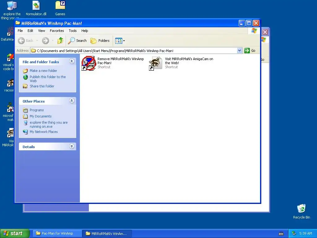317x238 pixels.
Task: Click Share this folder link
Action: 42,86
